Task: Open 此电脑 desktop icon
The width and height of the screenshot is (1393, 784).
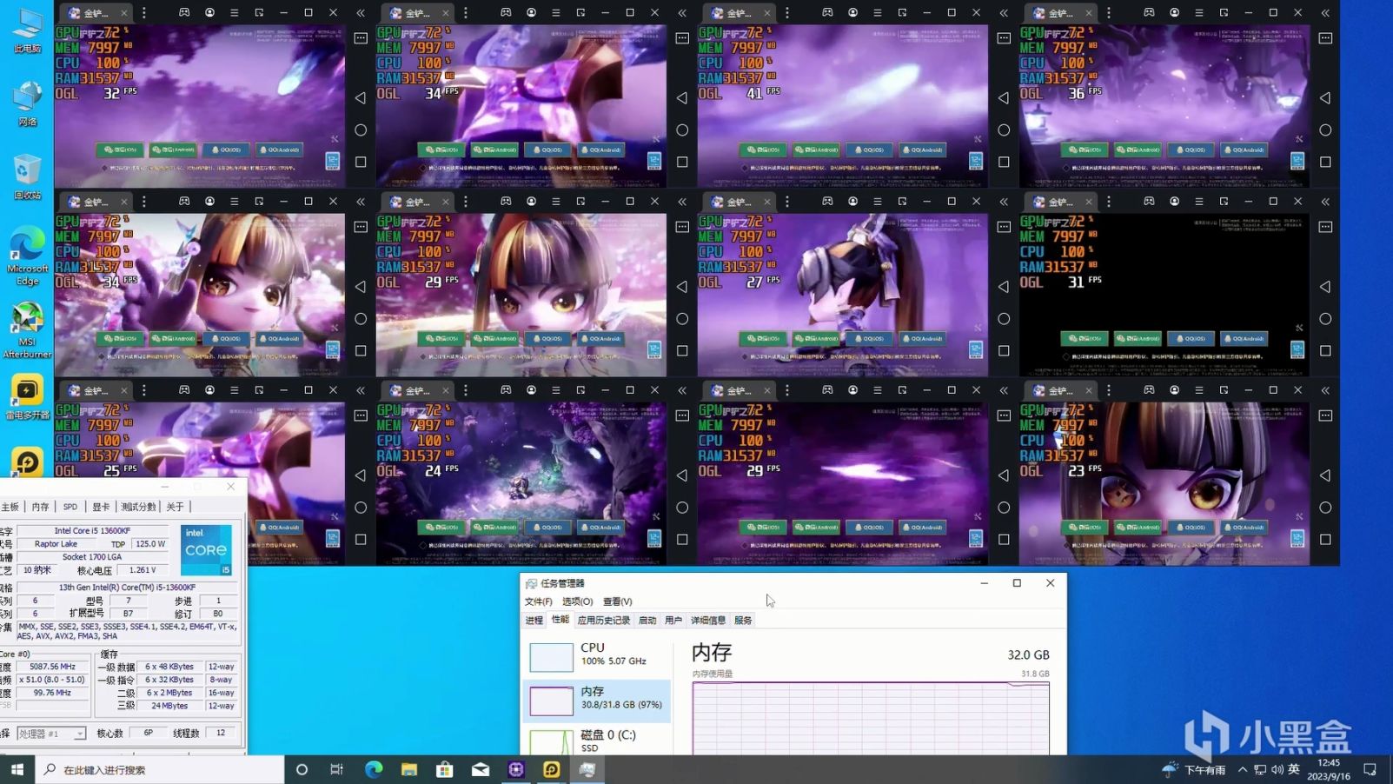Action: click(27, 30)
